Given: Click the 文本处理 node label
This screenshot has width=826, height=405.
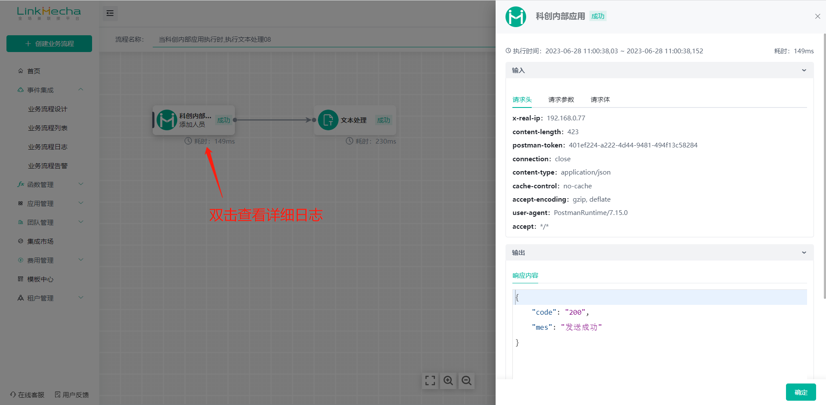Looking at the screenshot, I should [354, 120].
